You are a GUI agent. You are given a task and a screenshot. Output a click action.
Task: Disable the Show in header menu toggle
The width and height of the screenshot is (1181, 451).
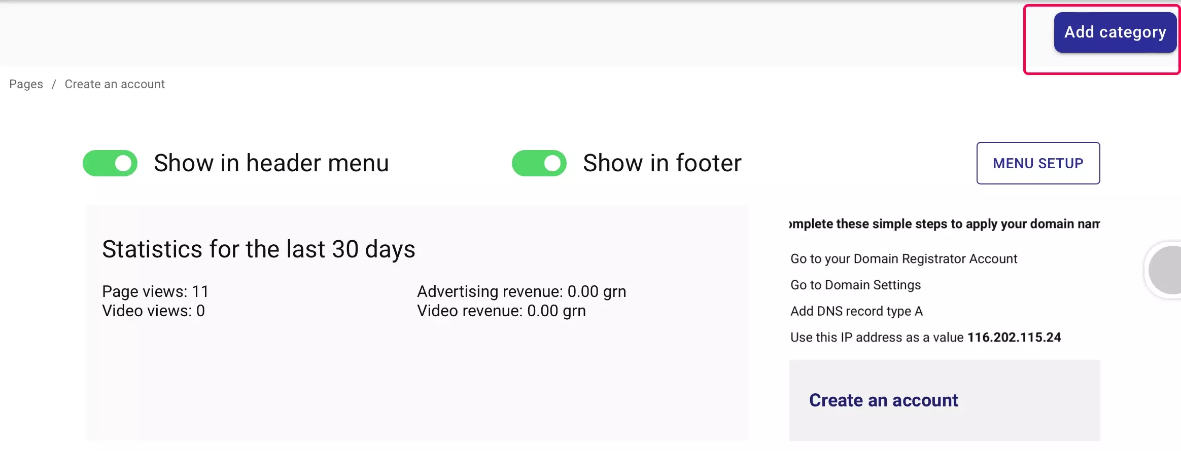tap(110, 163)
